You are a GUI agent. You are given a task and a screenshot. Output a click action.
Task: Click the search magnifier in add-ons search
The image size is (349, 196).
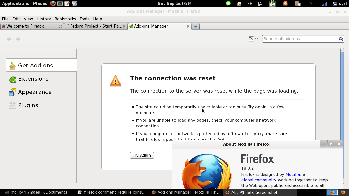point(341,39)
